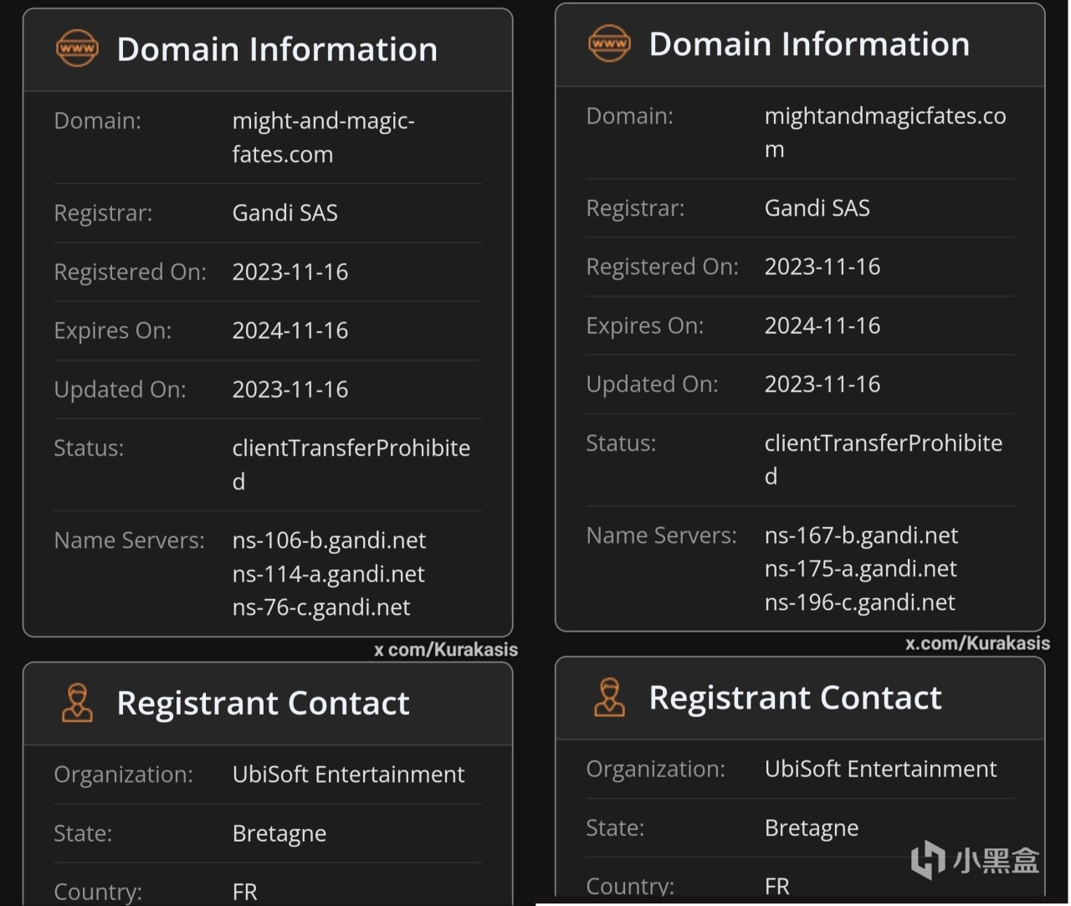This screenshot has height=906, width=1071.
Task: Click Domain Information heading in right panel
Action: 809,44
